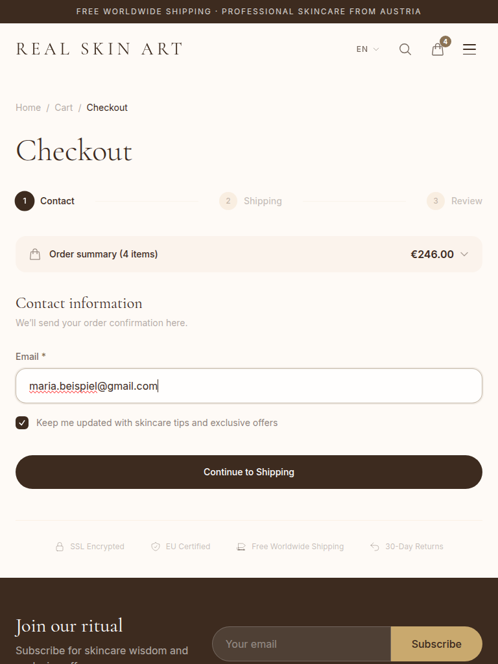
Task: Click the 30-Day Returns arrow icon
Action: (375, 547)
